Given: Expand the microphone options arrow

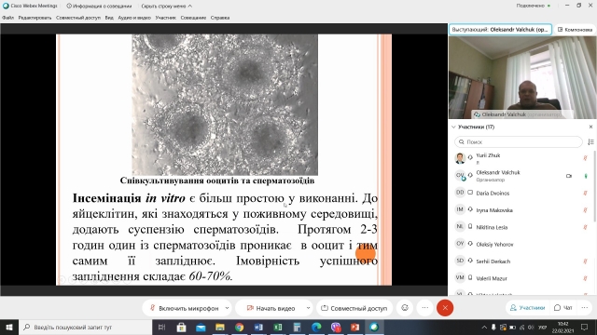Looking at the screenshot, I should [x=227, y=308].
